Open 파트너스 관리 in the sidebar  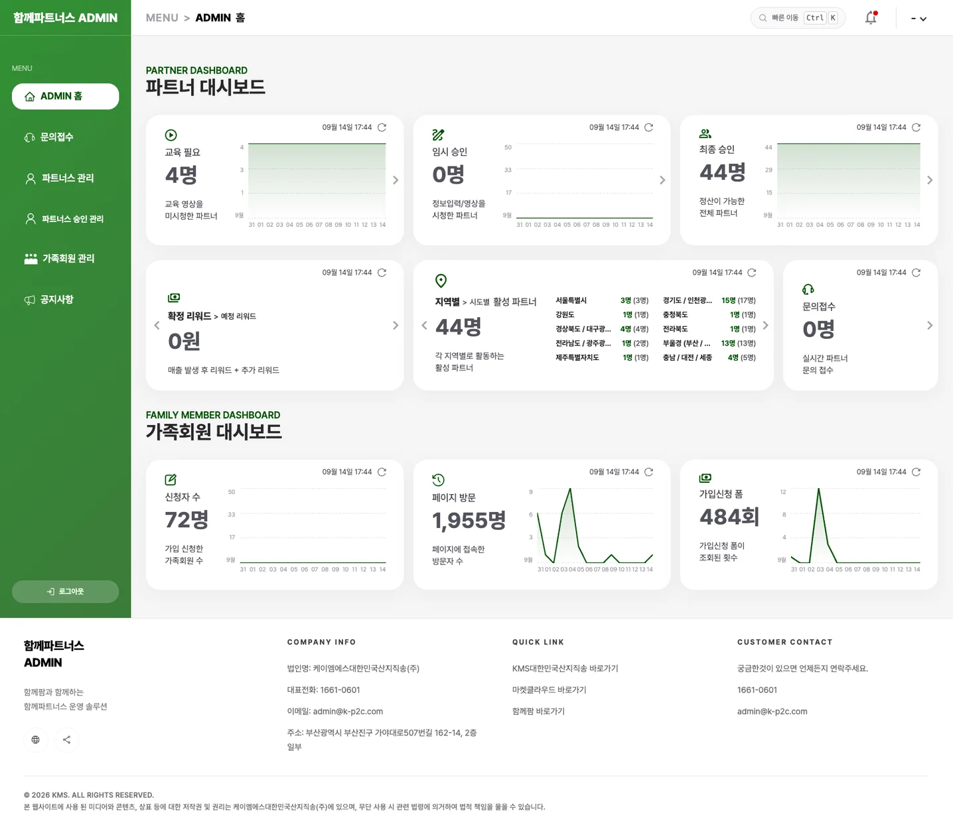point(66,178)
